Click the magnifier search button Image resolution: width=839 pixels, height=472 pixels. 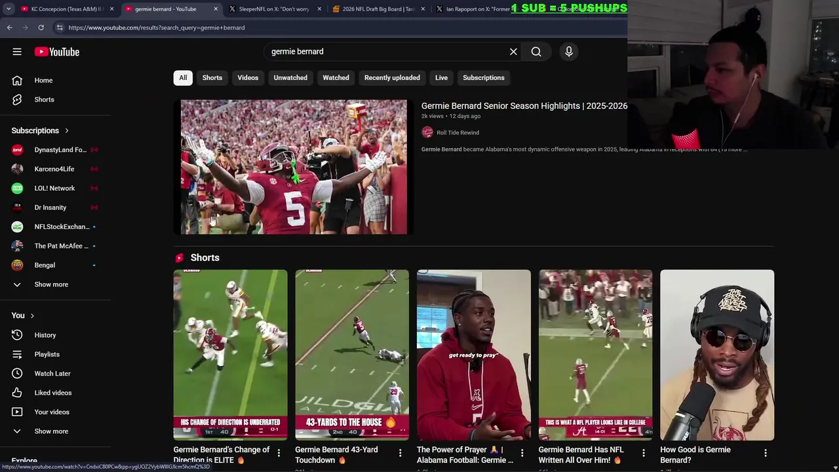[x=536, y=52]
